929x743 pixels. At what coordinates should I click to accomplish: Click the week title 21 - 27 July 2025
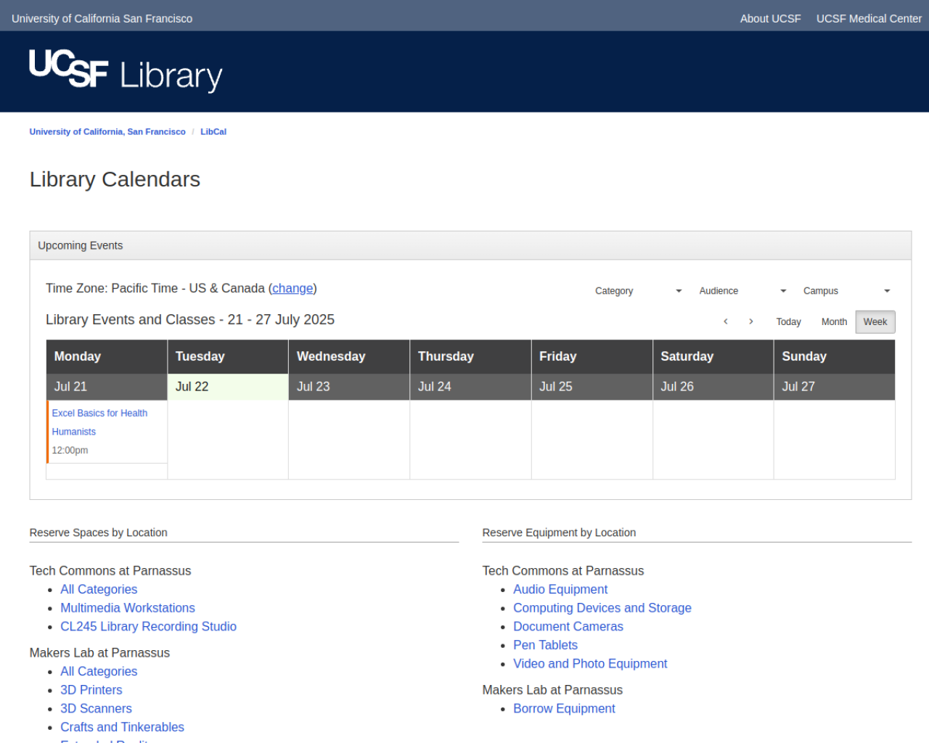tap(281, 320)
